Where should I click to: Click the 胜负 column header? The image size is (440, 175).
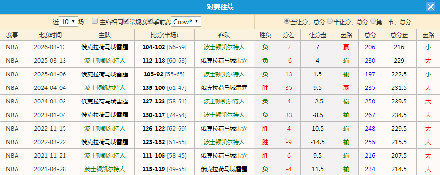pyautogui.click(x=265, y=35)
